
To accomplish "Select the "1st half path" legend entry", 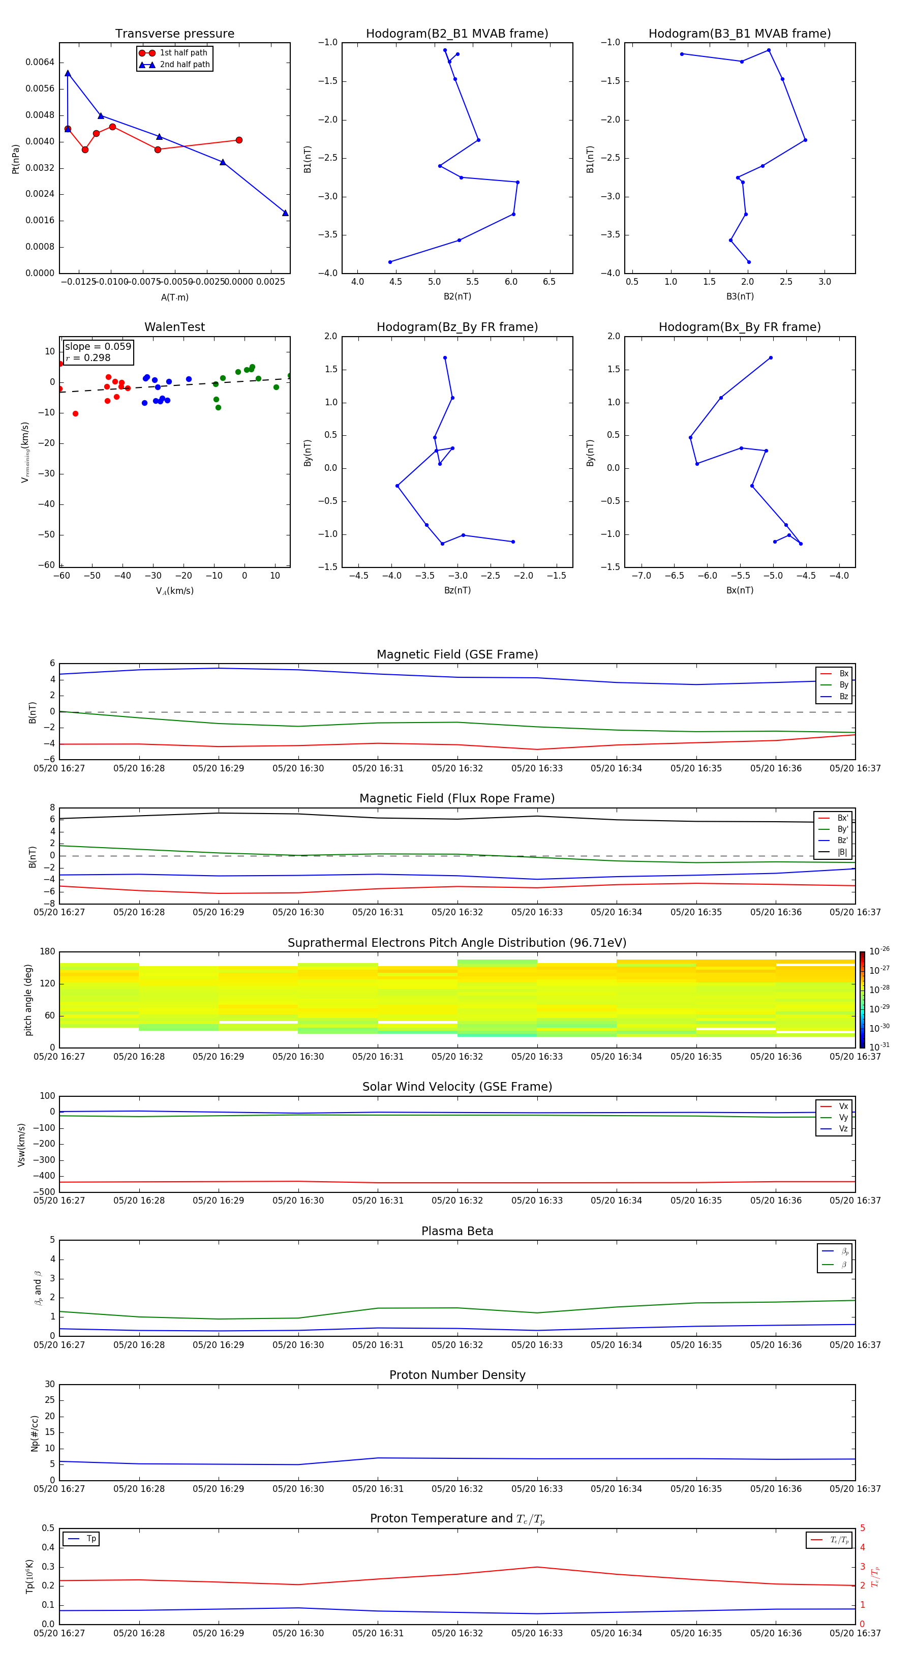I will (x=174, y=53).
